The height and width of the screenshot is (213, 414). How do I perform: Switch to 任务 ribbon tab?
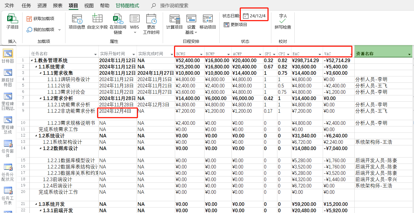tap(26, 5)
